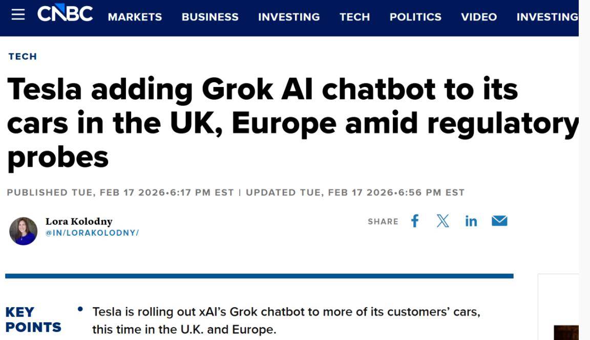Click Lora Kolodny's author photo

click(24, 231)
